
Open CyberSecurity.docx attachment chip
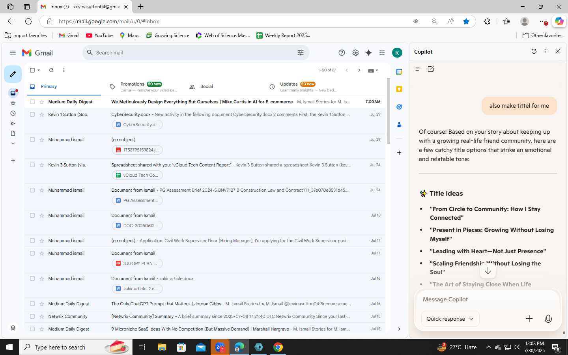coord(137,125)
